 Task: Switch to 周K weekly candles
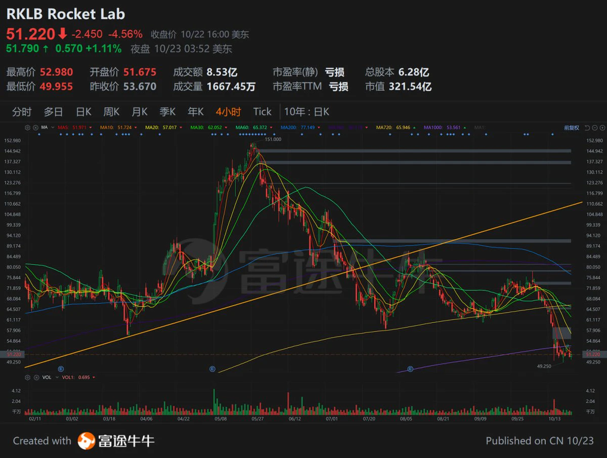[111, 112]
